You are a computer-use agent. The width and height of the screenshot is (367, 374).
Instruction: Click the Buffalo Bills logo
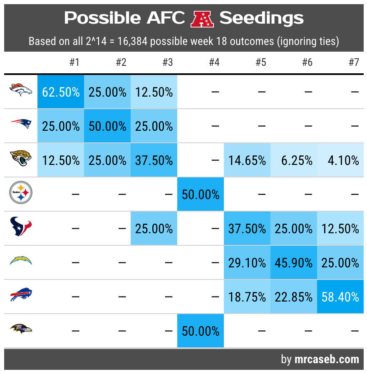point(21,297)
